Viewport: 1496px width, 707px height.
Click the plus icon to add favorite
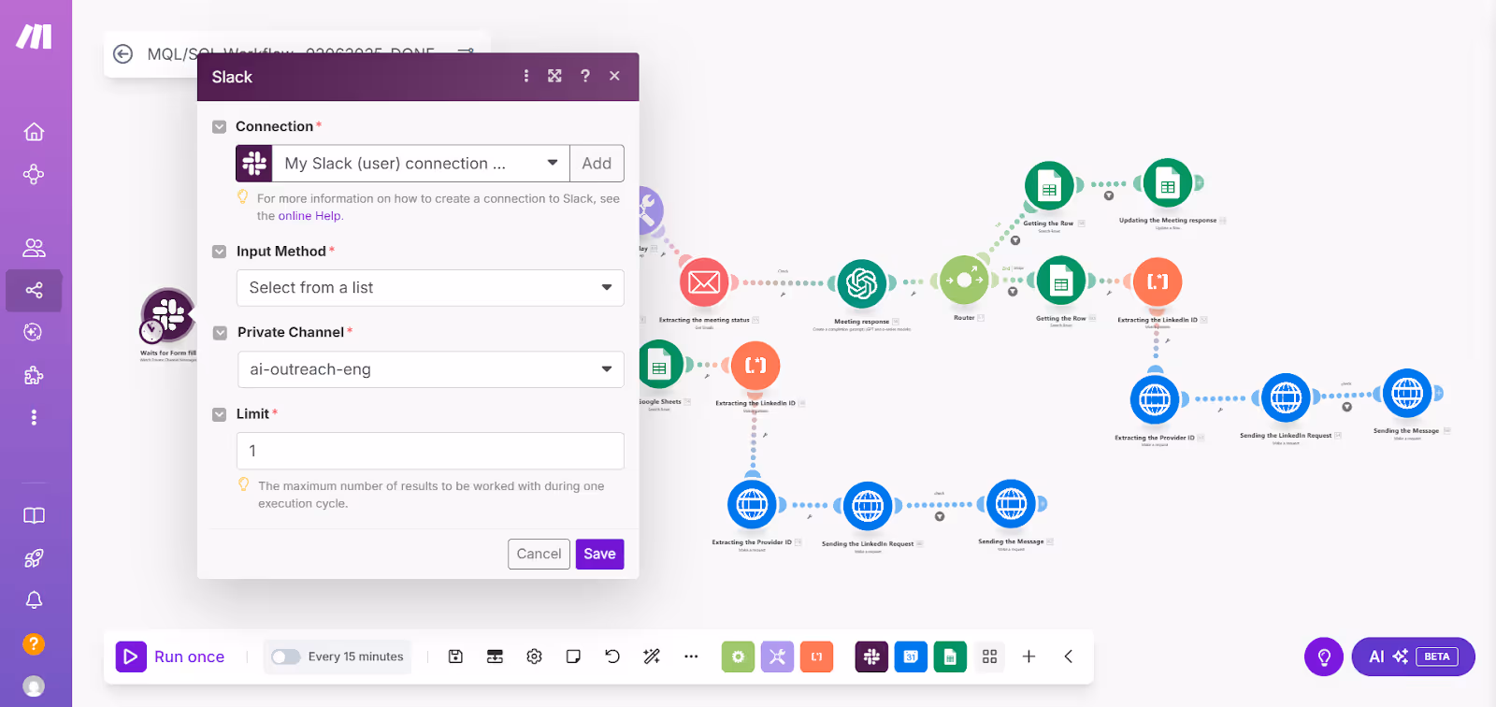pos(1028,656)
